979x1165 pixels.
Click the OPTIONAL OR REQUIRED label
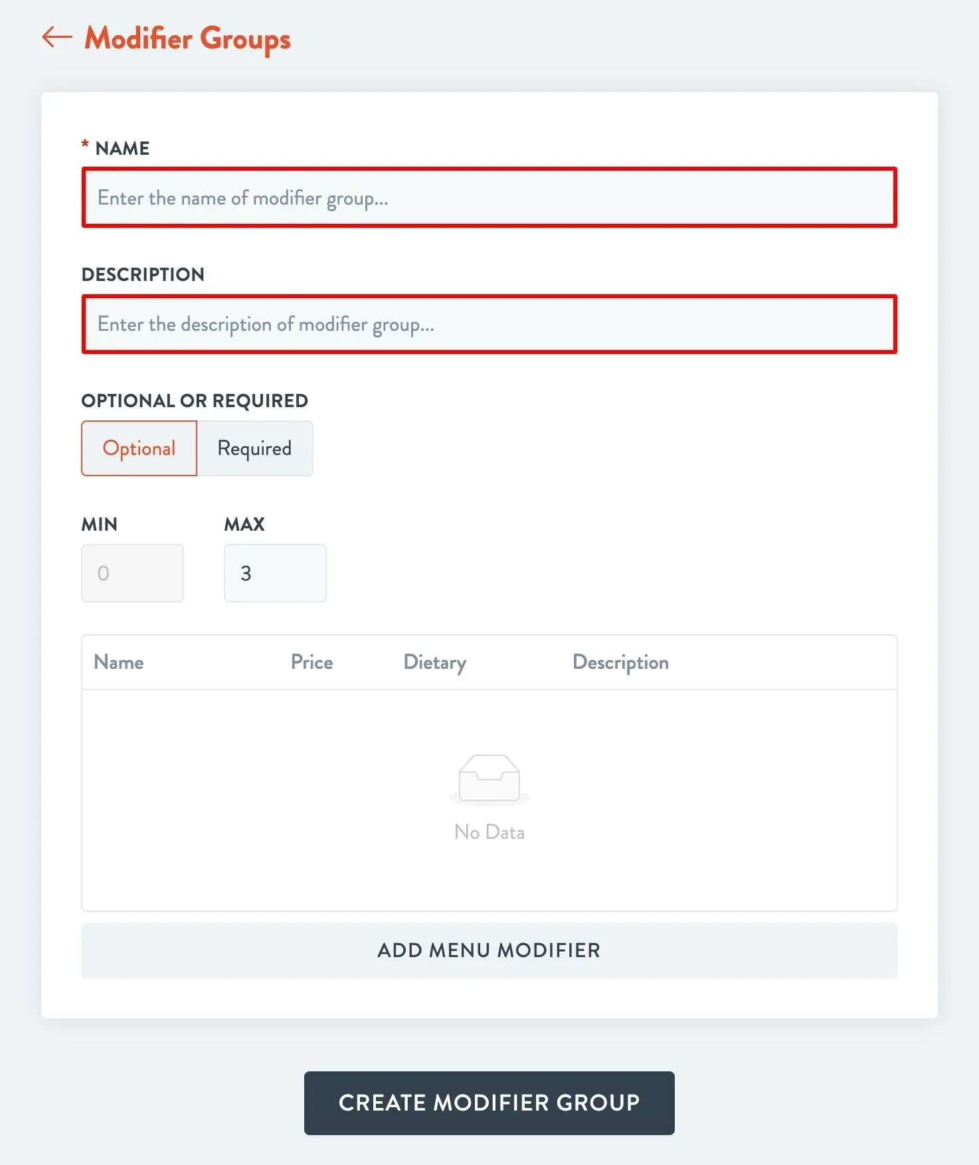coord(195,401)
